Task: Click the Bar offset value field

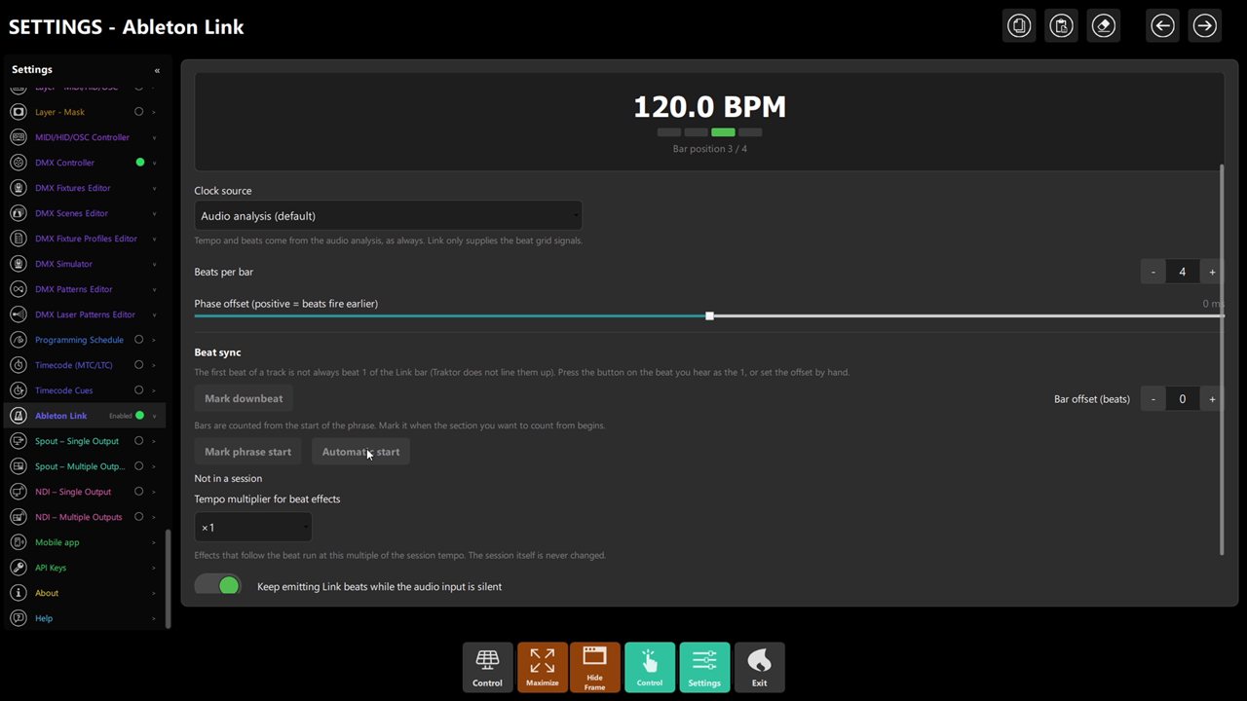Action: 1183,398
